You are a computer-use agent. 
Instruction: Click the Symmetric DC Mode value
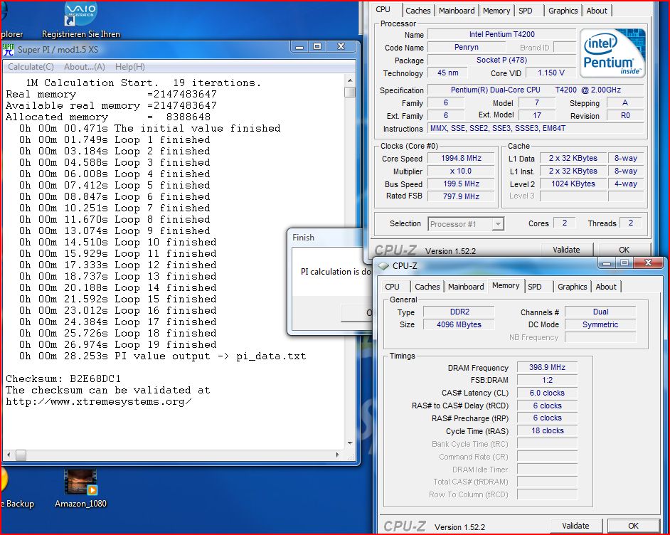(x=600, y=324)
